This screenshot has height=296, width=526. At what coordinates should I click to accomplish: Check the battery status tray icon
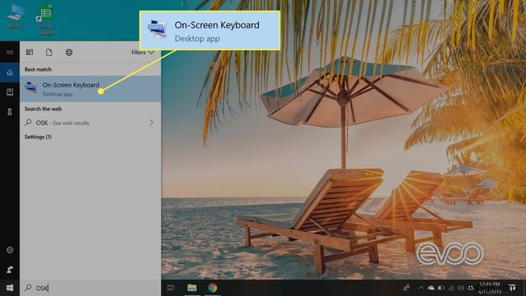[441, 288]
